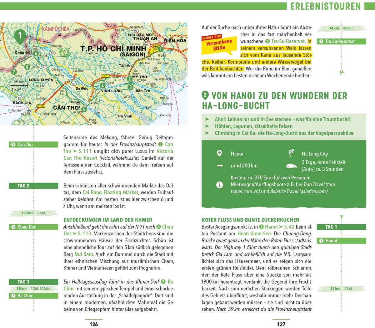Click the info icon next to Kosten
Viewport: 375px width, 328px height.
(219, 185)
